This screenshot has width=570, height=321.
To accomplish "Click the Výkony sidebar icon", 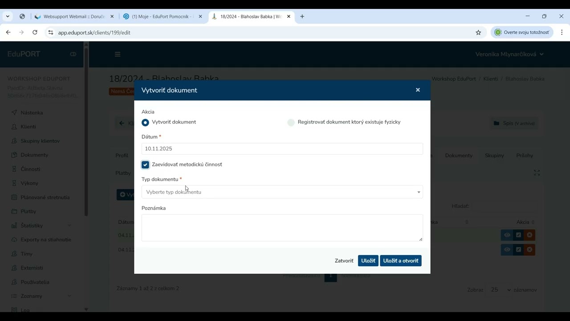I will [14, 183].
